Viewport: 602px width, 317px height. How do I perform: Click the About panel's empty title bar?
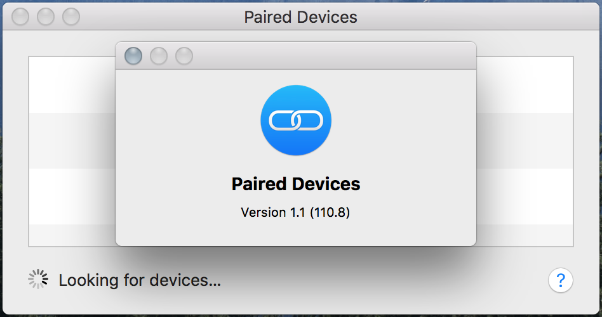330,56
